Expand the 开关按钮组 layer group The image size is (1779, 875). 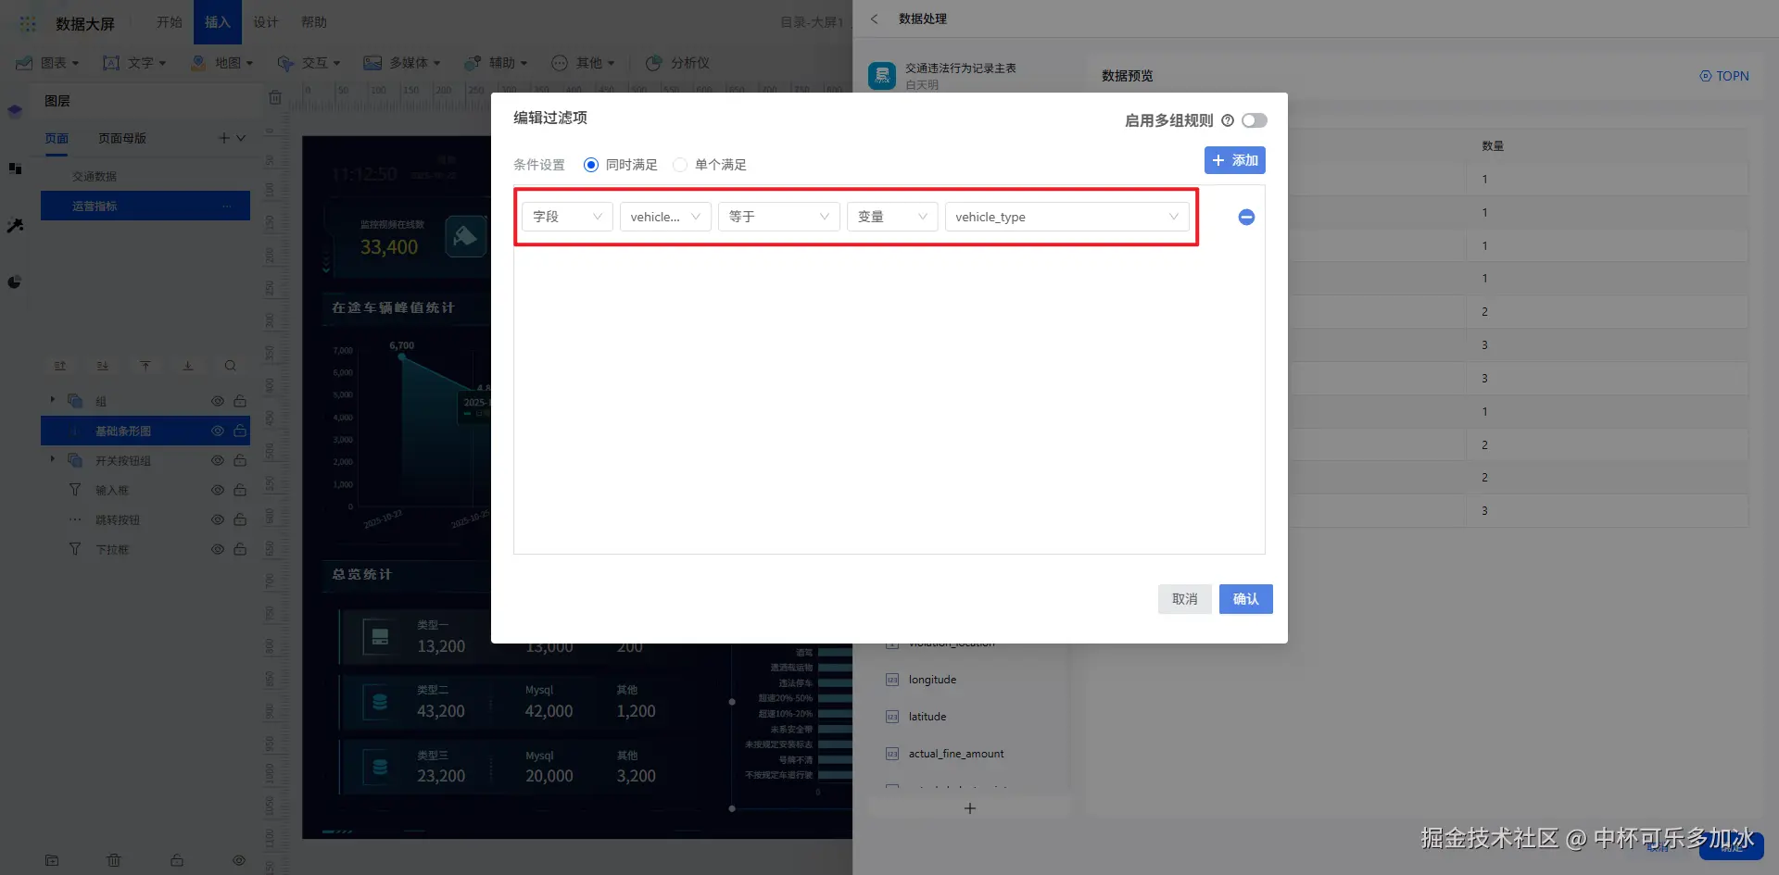(53, 459)
